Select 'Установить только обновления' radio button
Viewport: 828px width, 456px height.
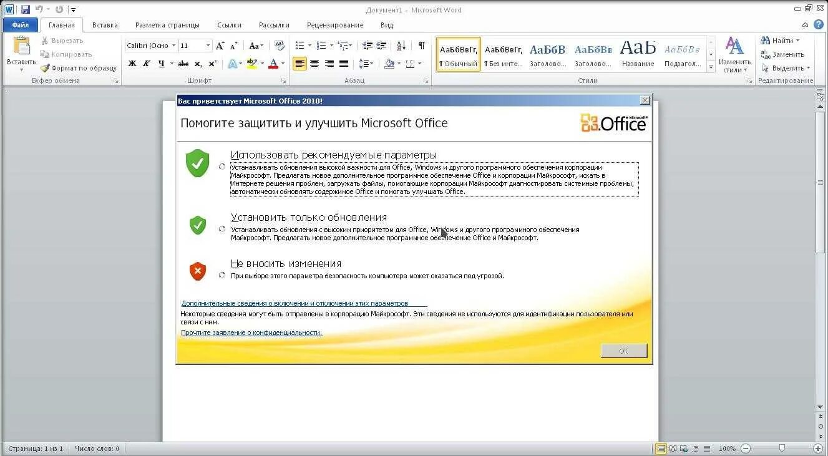[222, 229]
